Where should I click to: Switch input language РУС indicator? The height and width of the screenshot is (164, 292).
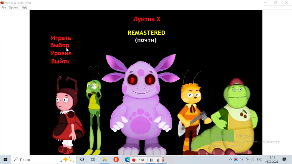point(259,159)
